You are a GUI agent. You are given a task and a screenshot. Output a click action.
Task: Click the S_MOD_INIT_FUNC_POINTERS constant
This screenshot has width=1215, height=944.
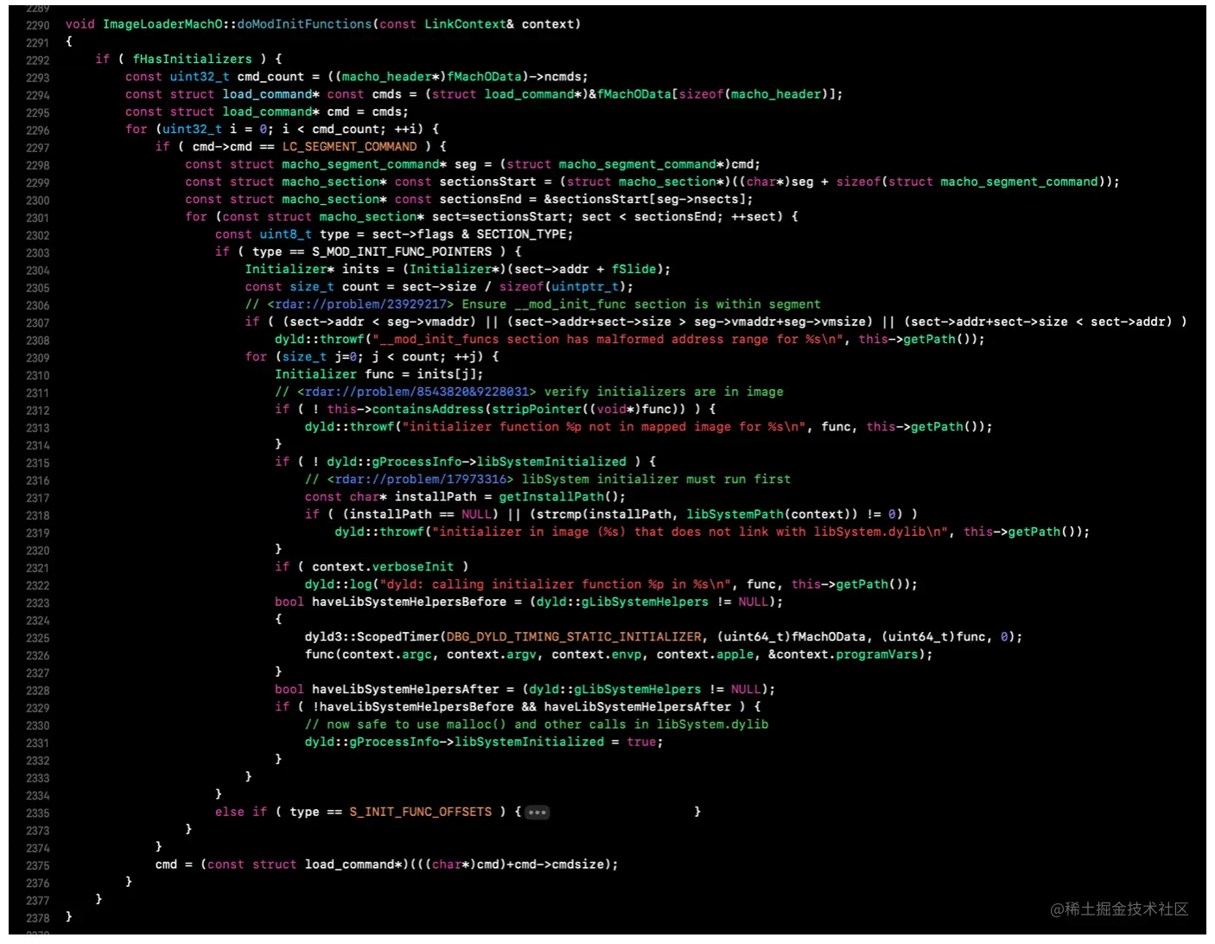tap(402, 252)
